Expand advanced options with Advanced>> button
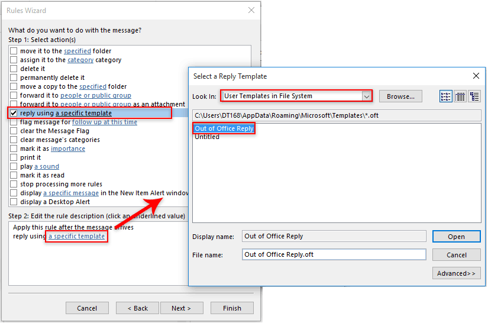 pos(456,273)
